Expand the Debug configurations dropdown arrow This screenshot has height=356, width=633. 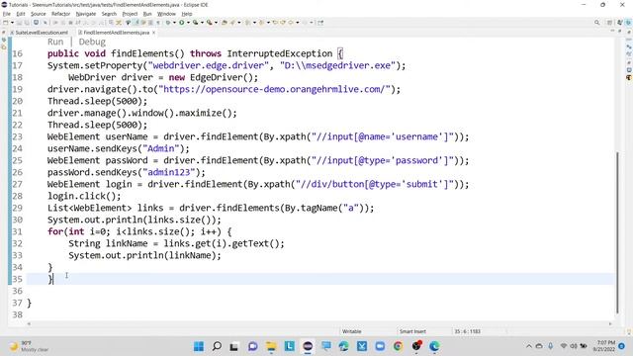[174, 23]
